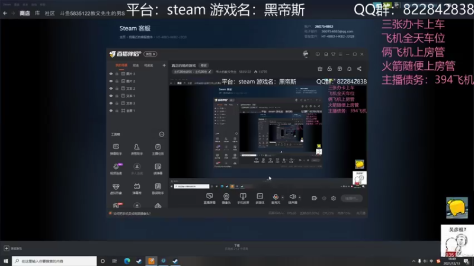The height and width of the screenshot is (266, 474).
Task: Open the 房管助手 tool
Action: [x=137, y=150]
